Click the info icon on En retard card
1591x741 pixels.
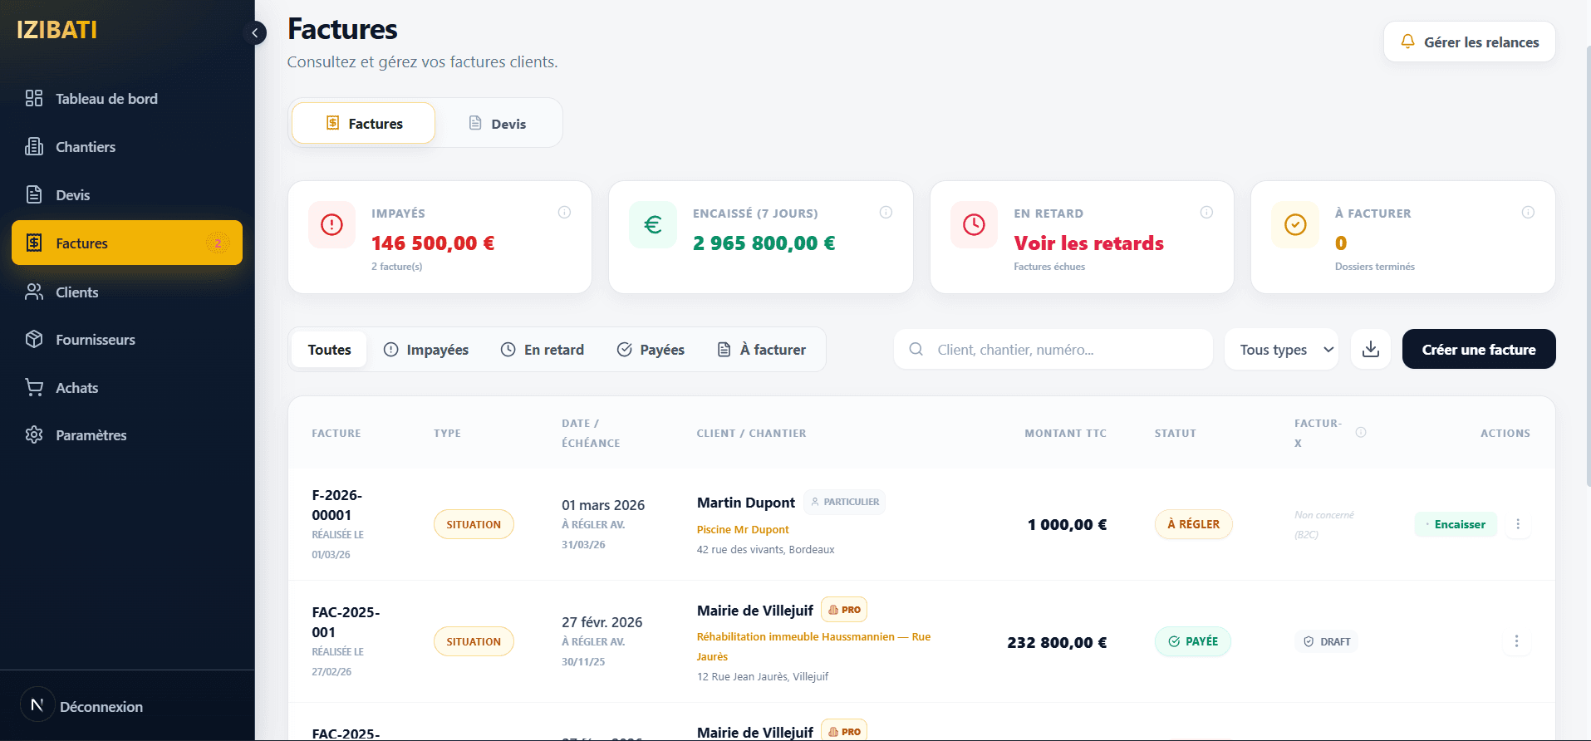coord(1206,213)
